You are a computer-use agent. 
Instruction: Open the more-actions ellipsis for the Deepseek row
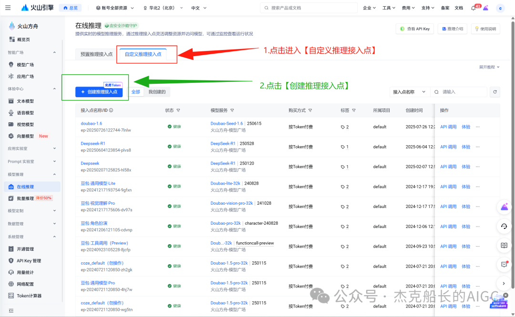pyautogui.click(x=477, y=167)
